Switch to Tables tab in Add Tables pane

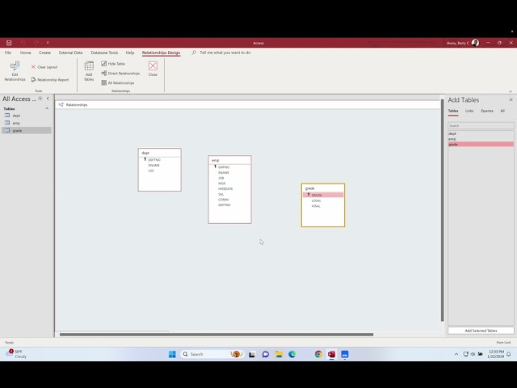click(x=453, y=111)
